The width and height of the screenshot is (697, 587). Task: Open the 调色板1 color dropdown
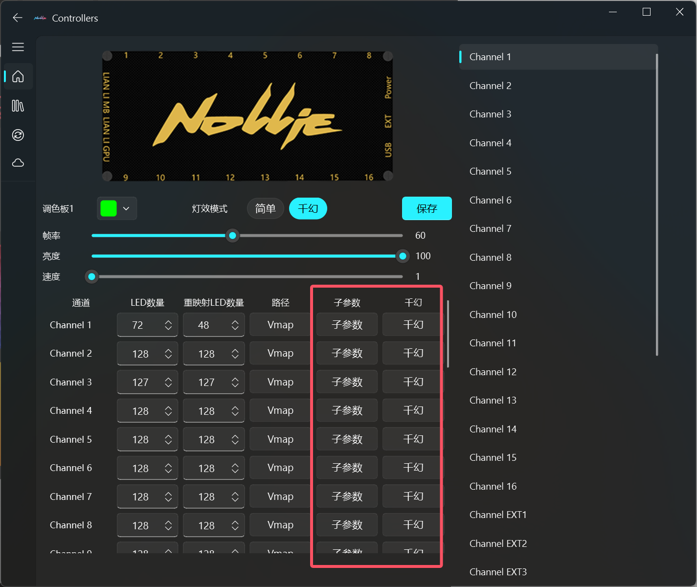(117, 208)
